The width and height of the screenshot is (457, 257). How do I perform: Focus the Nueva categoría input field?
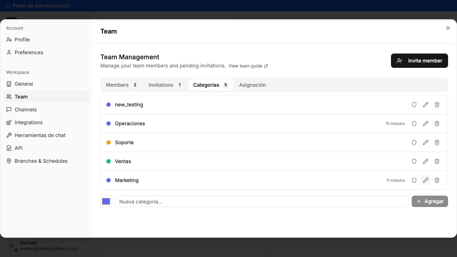261,201
